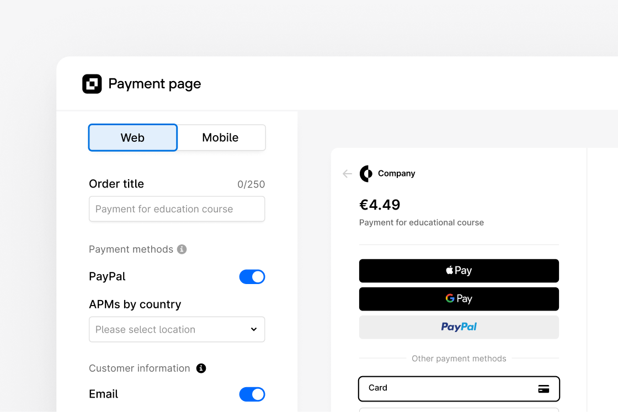Image resolution: width=618 pixels, height=412 pixels.
Task: Switch to the Mobile tab
Action: [221, 137]
